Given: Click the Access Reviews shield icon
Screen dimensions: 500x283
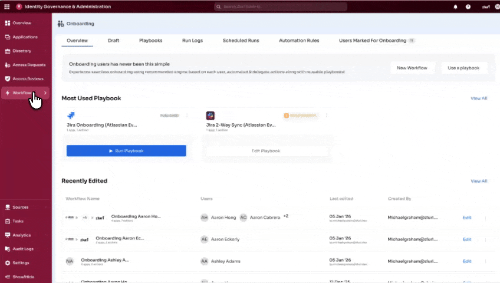Looking at the screenshot, I should [7, 79].
